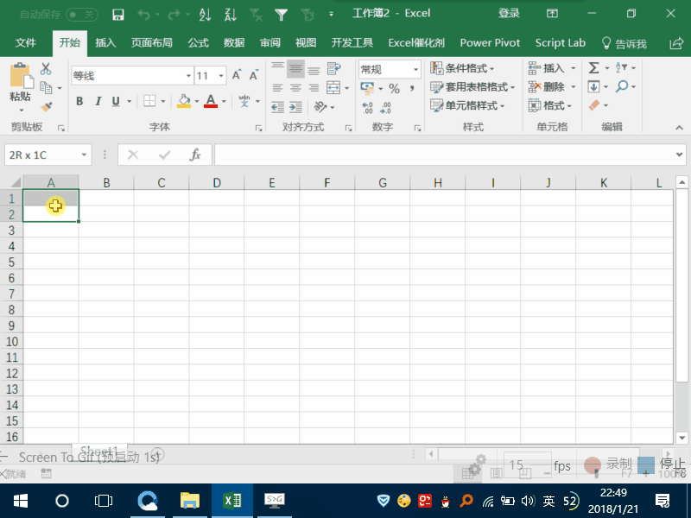Click the wrap text icon
The image size is (691, 518).
[333, 68]
